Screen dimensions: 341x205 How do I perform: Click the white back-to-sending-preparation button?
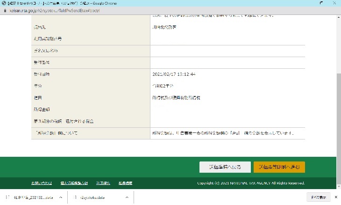pyautogui.click(x=225, y=167)
